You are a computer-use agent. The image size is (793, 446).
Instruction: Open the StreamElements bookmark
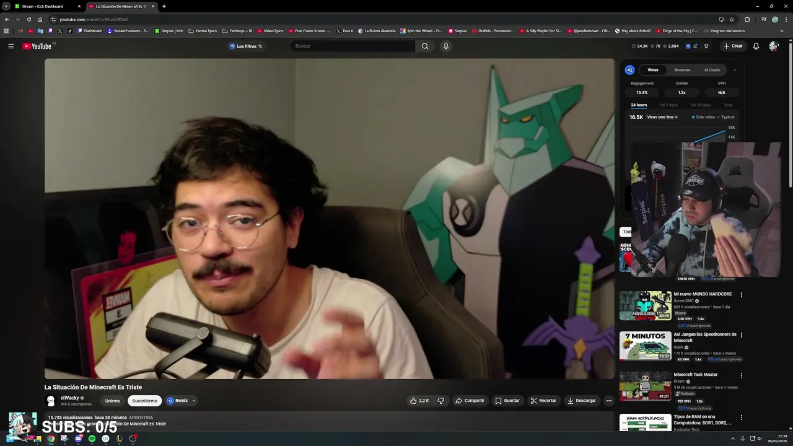[x=128, y=30]
